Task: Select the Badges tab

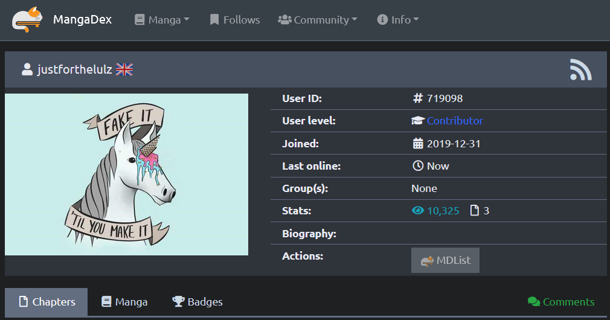Action: pos(197,302)
